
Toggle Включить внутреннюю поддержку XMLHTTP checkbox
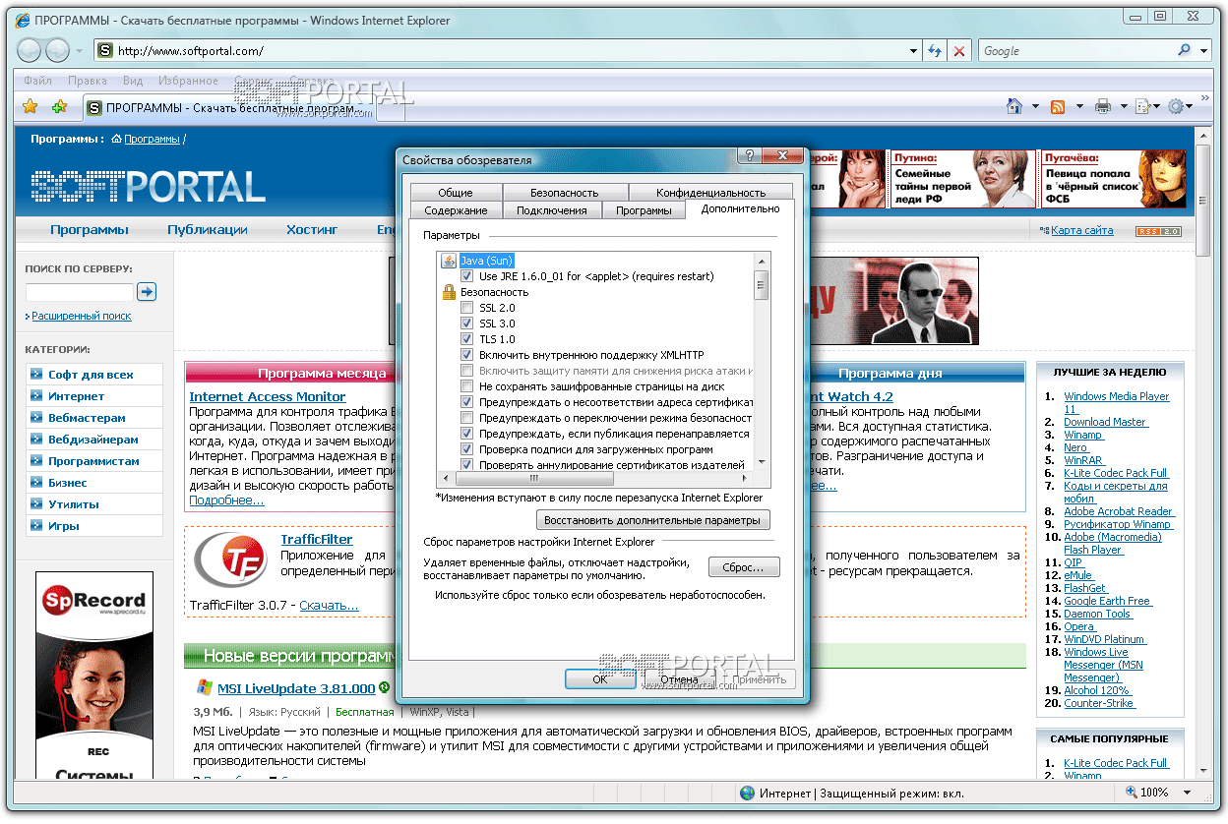coord(467,355)
